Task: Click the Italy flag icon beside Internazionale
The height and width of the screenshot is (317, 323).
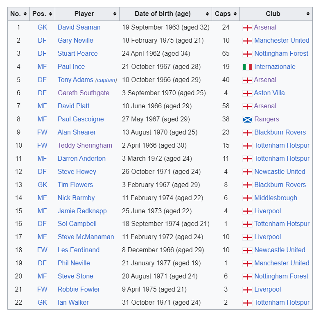Action: [247, 67]
